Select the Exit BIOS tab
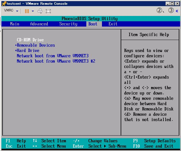Screen dimensions: 181x151 113,24
